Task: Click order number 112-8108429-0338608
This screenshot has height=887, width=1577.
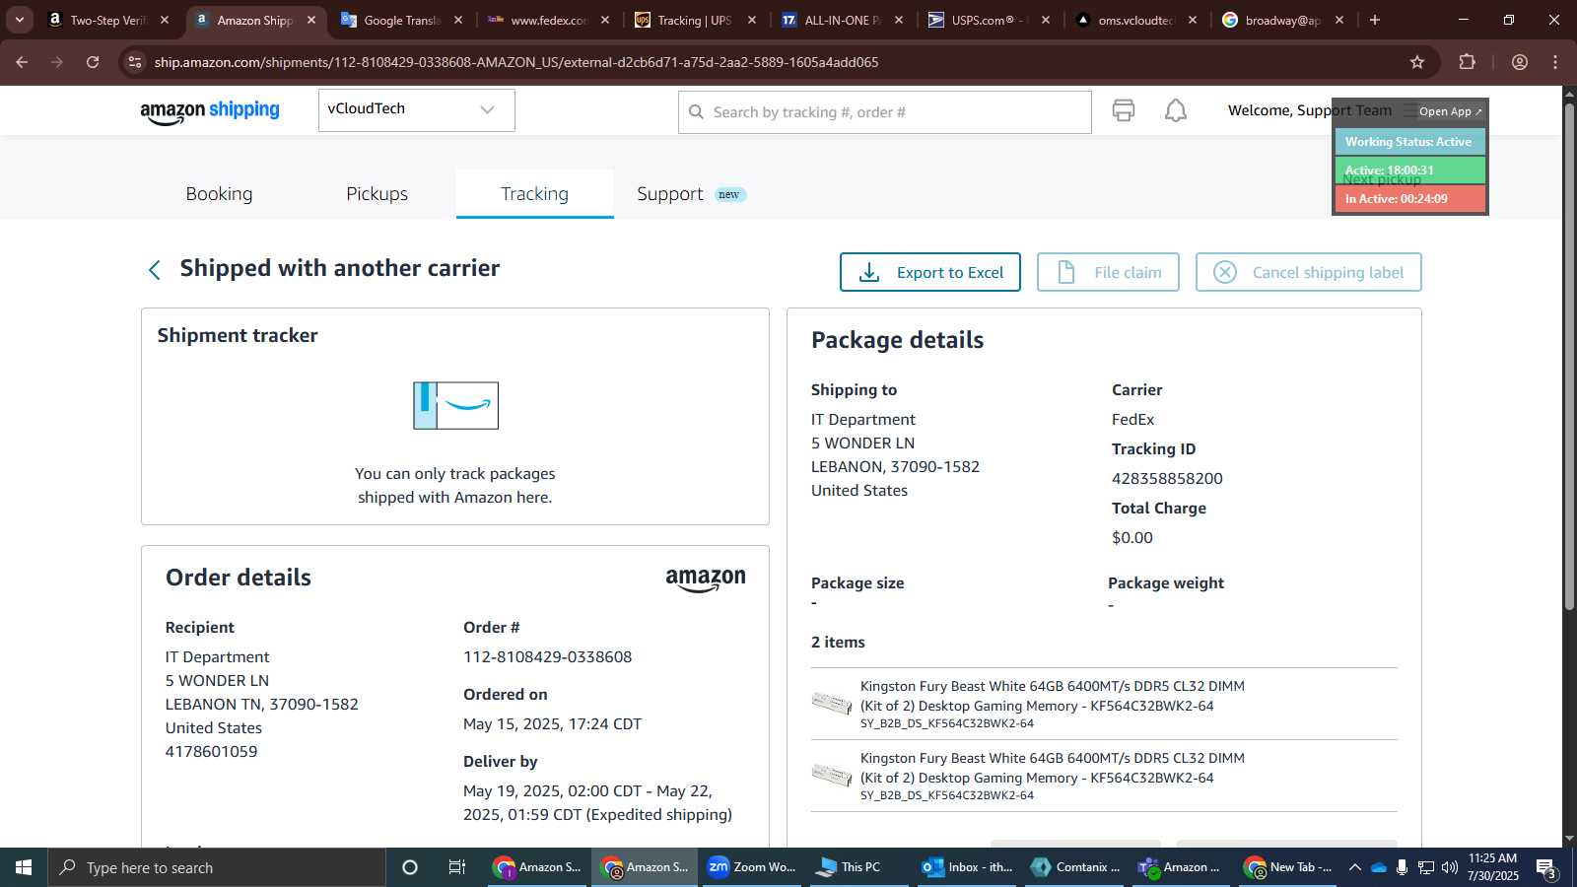Action: 547,656
